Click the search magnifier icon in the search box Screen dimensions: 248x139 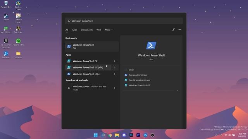[x=69, y=21]
